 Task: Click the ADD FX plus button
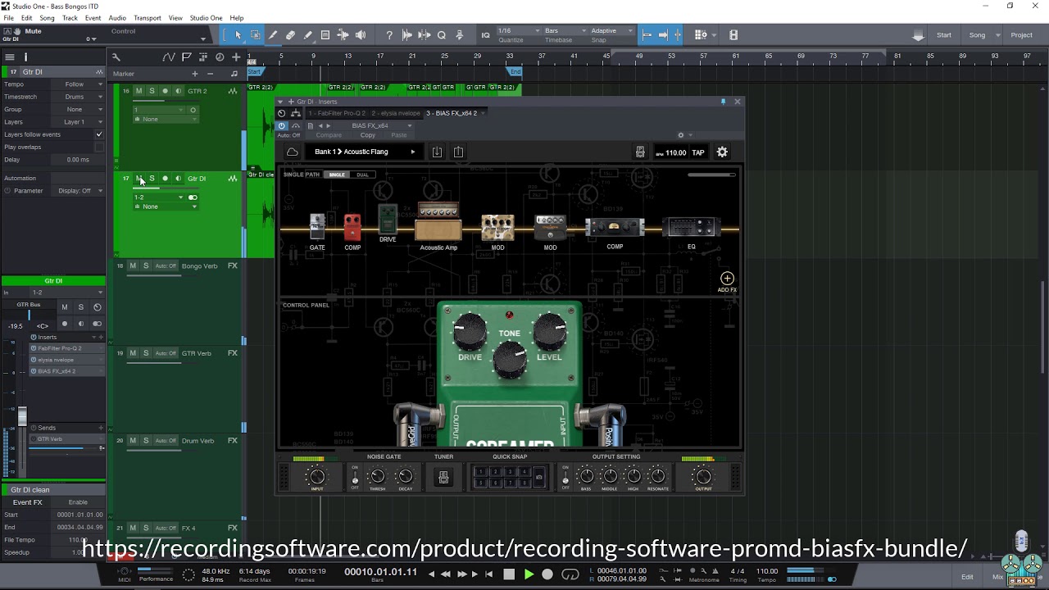coord(727,279)
